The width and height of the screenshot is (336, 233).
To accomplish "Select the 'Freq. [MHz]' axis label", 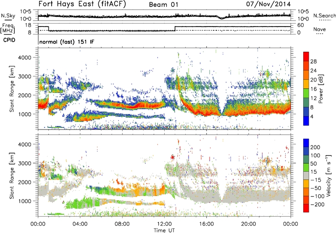I will (8, 28).
